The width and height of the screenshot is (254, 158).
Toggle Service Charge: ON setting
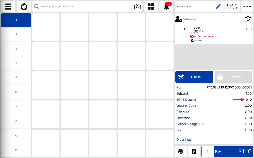190,124
